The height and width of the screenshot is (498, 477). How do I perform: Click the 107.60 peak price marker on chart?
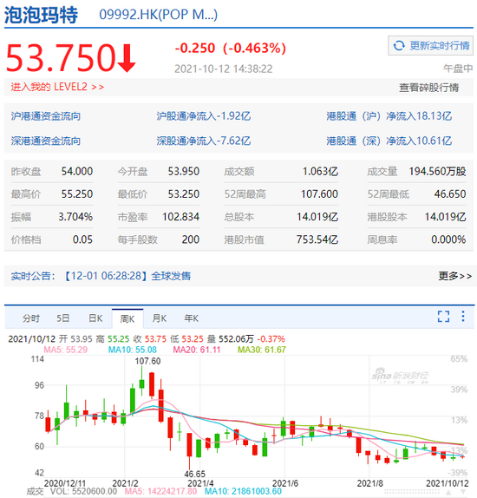pyautogui.click(x=147, y=361)
